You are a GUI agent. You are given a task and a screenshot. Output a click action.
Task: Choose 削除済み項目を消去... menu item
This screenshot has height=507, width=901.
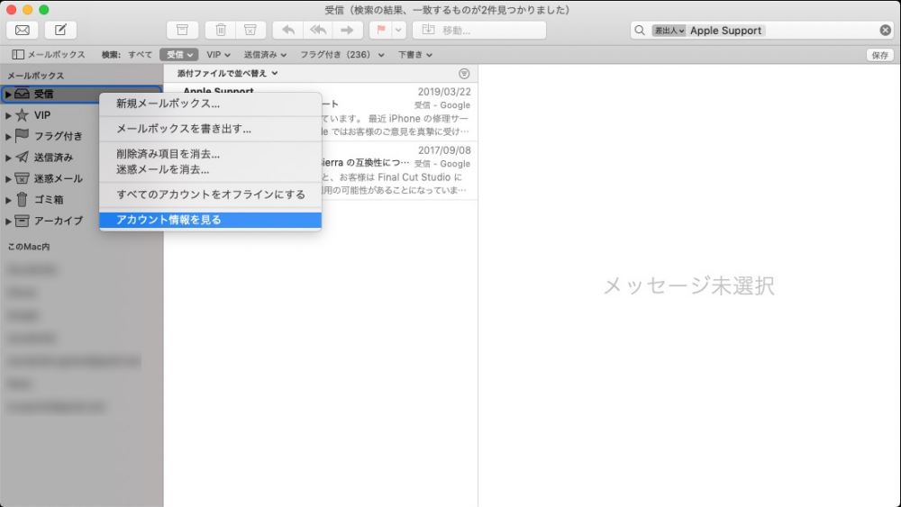pyautogui.click(x=210, y=154)
